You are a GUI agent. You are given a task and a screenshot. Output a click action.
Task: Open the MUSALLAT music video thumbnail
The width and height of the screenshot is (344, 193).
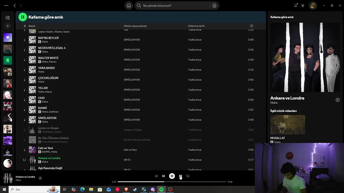tap(288, 125)
